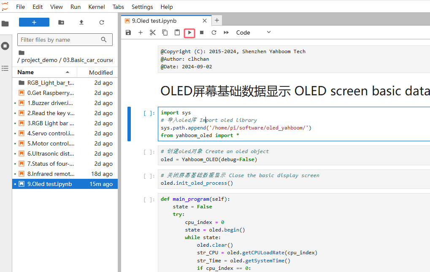Select 4.Servo control notebook file
The image size is (430, 272).
65,133
